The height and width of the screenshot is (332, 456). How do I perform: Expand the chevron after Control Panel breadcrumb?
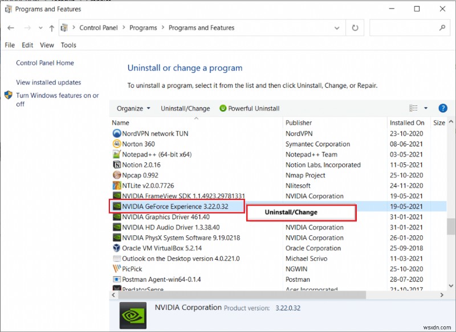click(x=124, y=27)
